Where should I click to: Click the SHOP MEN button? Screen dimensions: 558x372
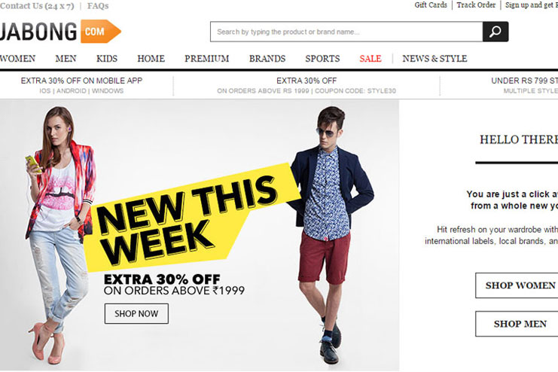pos(517,324)
